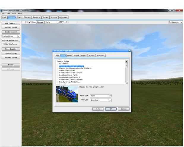Image resolution: width=184 pixels, height=147 pixels.
Task: Open the Worn Type dropdown
Action: click(101, 96)
